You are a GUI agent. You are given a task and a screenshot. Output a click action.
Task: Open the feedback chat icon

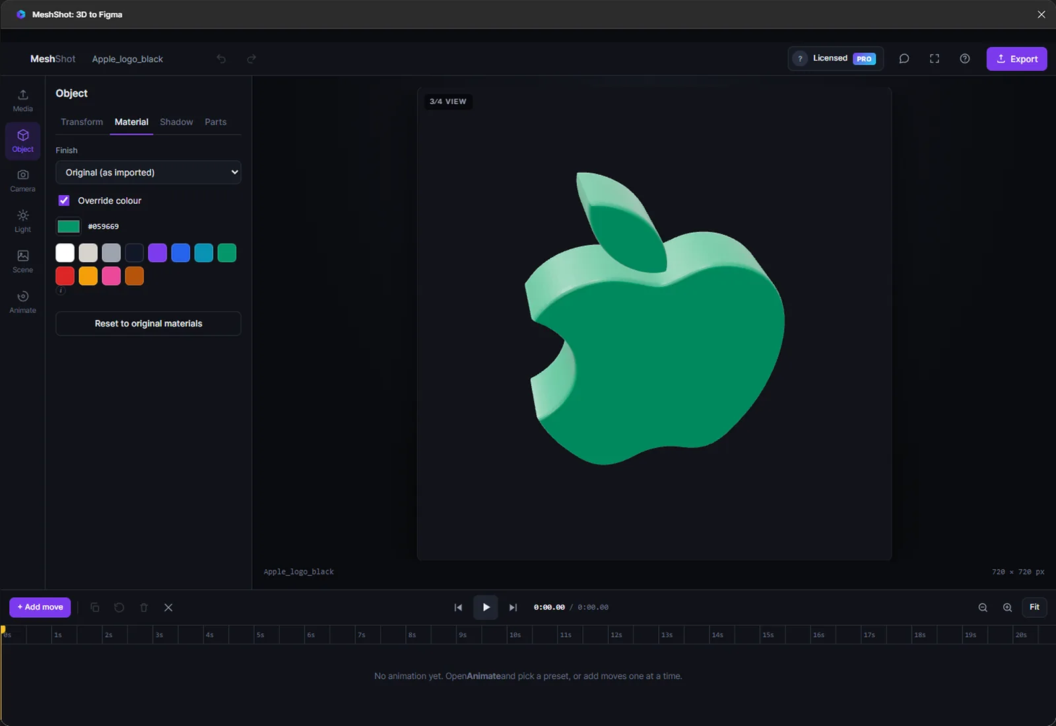point(904,59)
